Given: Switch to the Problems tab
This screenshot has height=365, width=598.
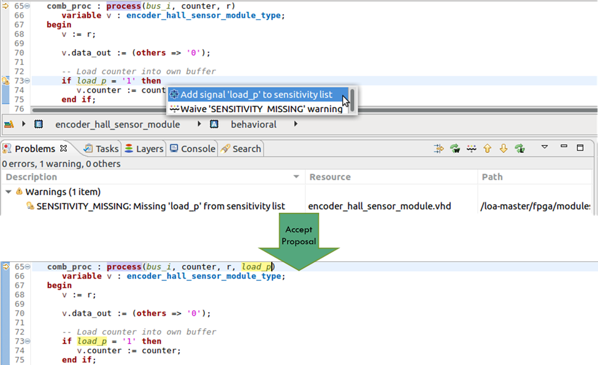Looking at the screenshot, I should (35, 148).
